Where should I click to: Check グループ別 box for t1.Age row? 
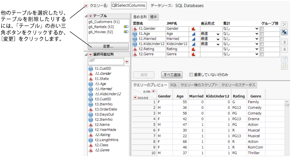pos(262,34)
